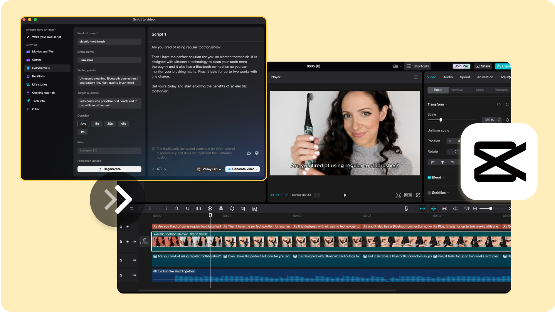Click the Zoom out magnifier icon

(x=475, y=208)
